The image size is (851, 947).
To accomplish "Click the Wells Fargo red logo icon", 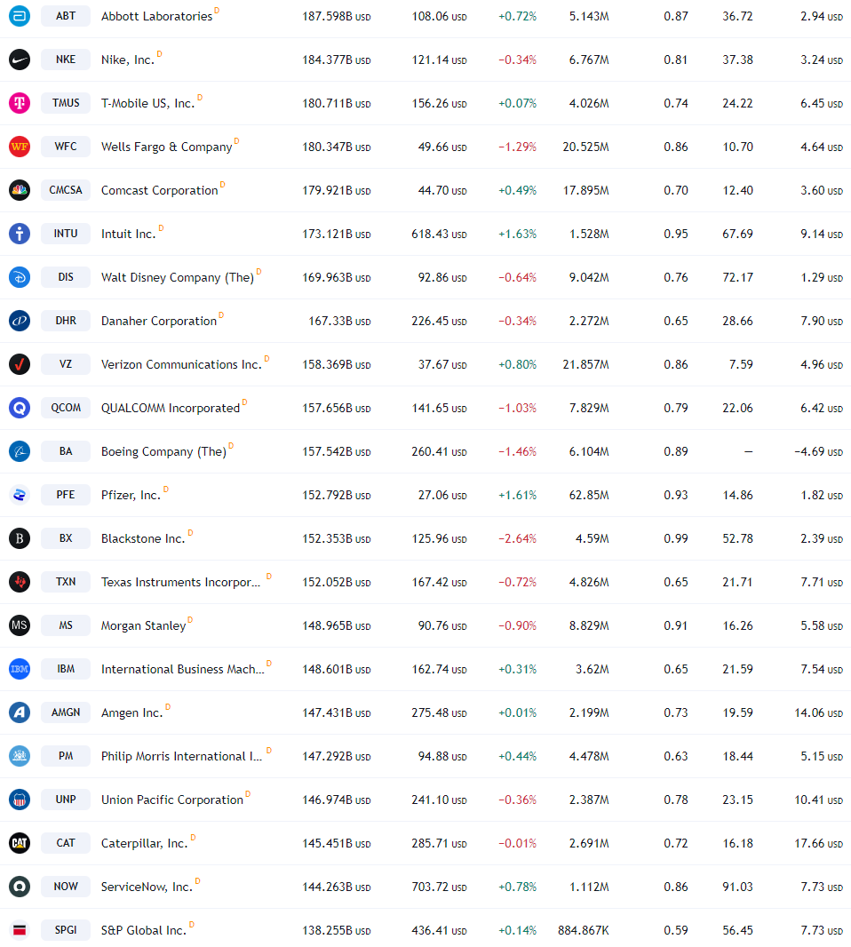I will coord(20,147).
